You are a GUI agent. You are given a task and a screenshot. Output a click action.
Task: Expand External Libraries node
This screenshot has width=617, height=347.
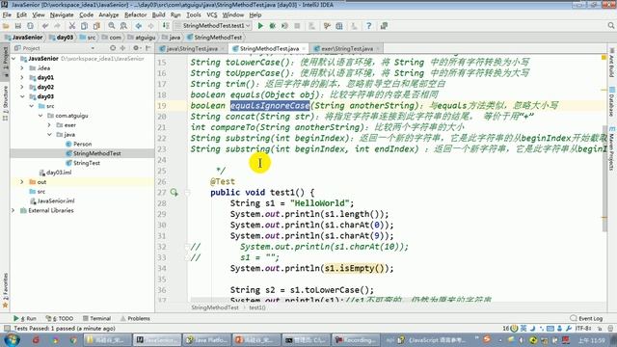tap(13, 210)
